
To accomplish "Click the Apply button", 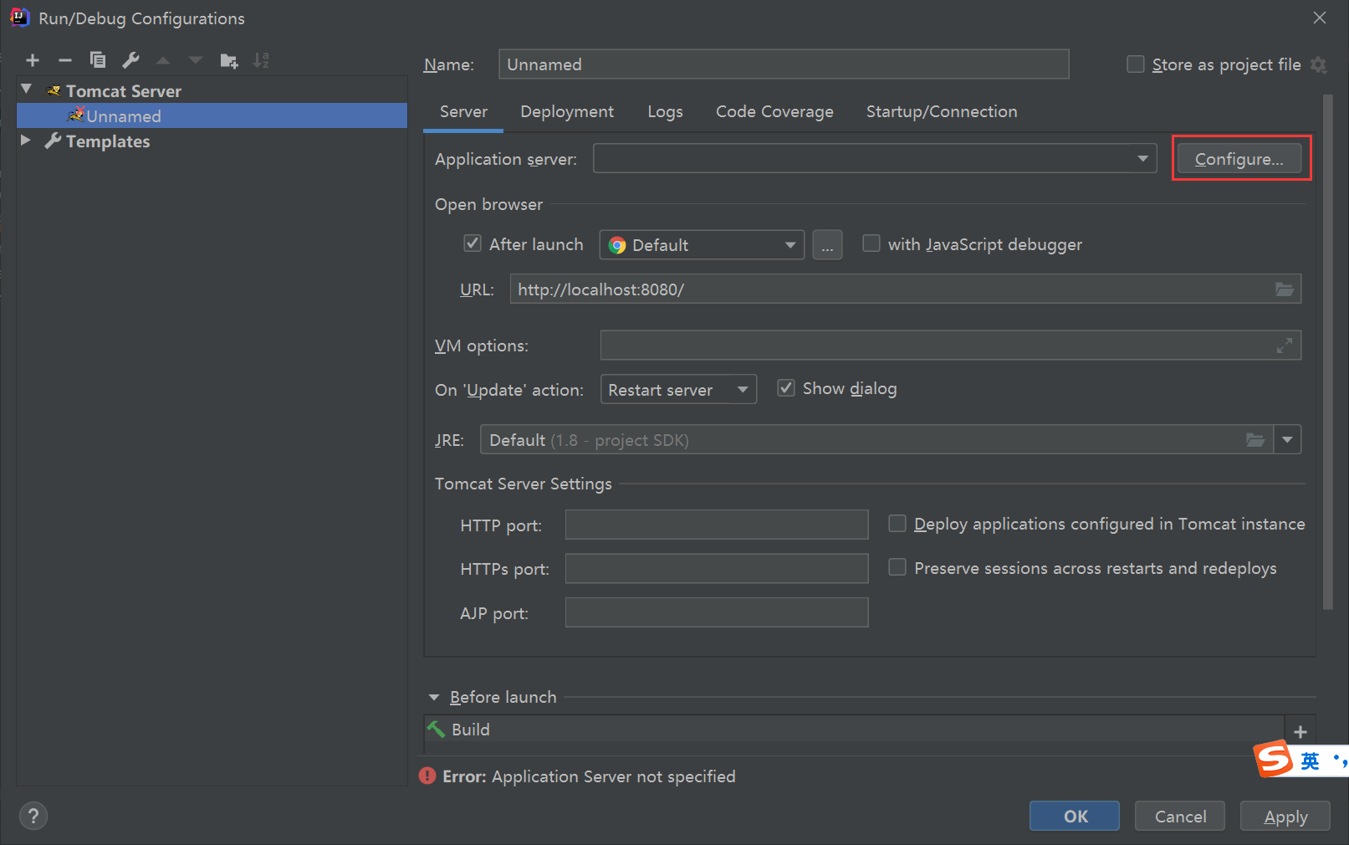I will (x=1285, y=817).
